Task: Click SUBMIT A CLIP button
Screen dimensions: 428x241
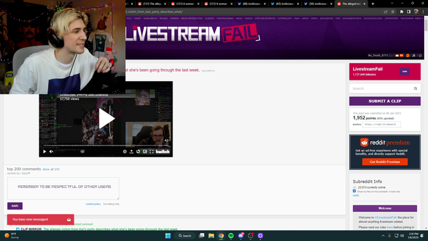Action: [x=385, y=101]
